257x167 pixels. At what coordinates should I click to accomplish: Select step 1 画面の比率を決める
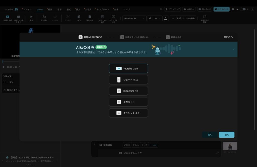coord(90,37)
